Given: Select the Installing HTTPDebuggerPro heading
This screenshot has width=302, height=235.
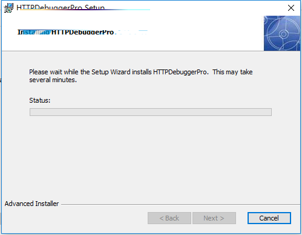Looking at the screenshot, I should coord(65,32).
